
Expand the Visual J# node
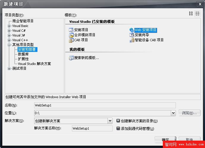tap(9, 35)
